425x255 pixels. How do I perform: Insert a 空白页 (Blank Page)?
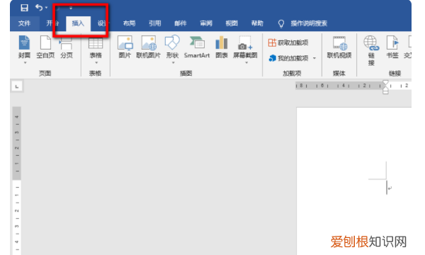coord(45,47)
